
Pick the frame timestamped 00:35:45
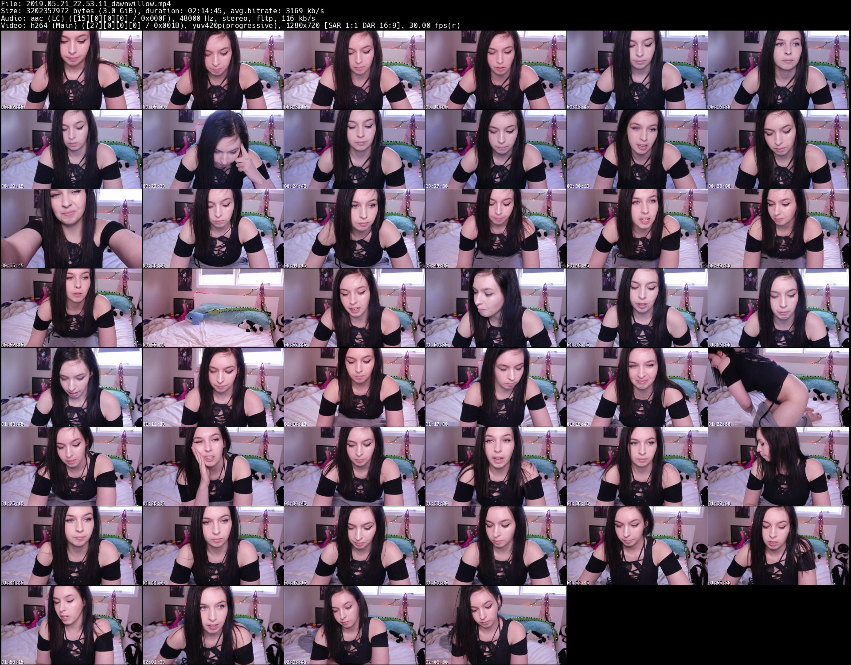[x=71, y=229]
